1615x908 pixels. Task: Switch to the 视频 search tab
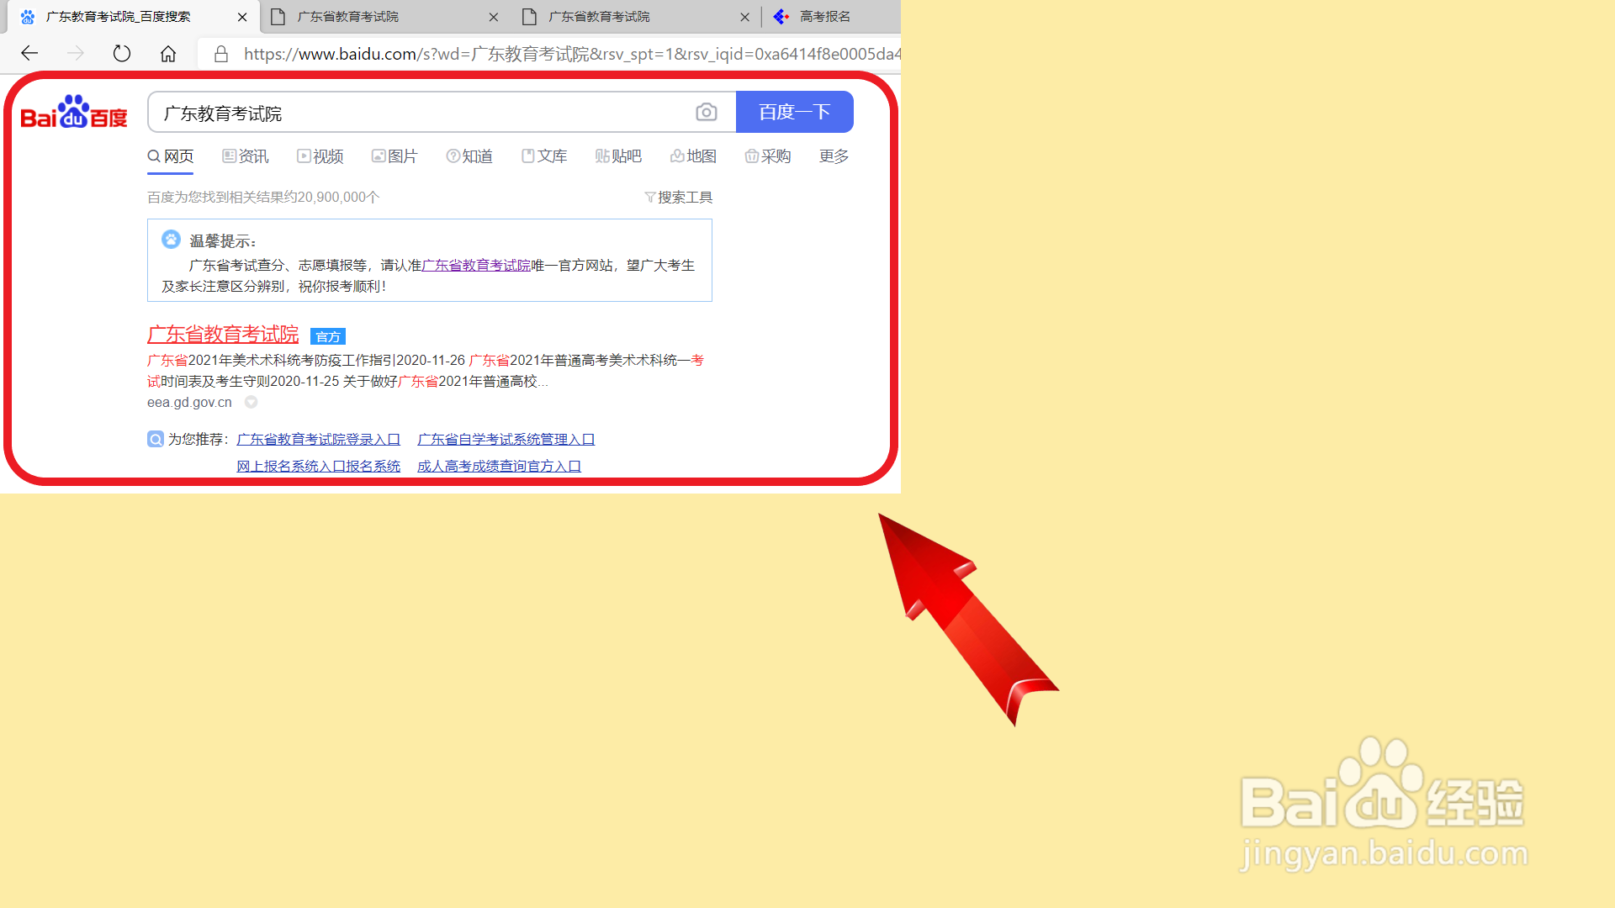tap(320, 156)
